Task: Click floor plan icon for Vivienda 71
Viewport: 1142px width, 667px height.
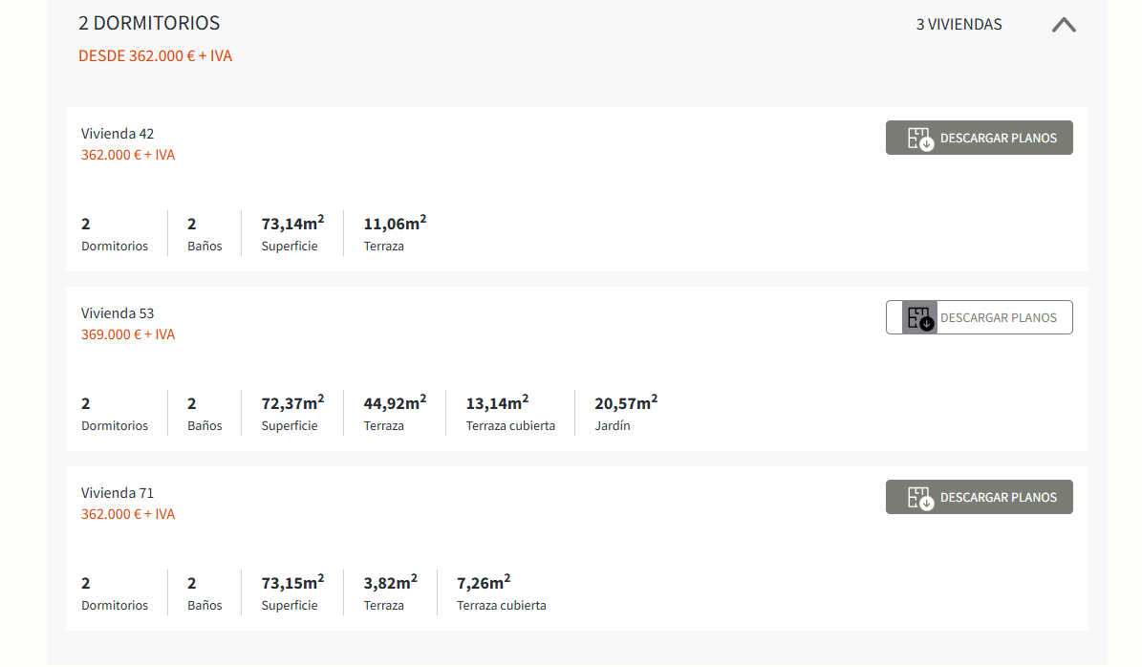Action: point(919,498)
